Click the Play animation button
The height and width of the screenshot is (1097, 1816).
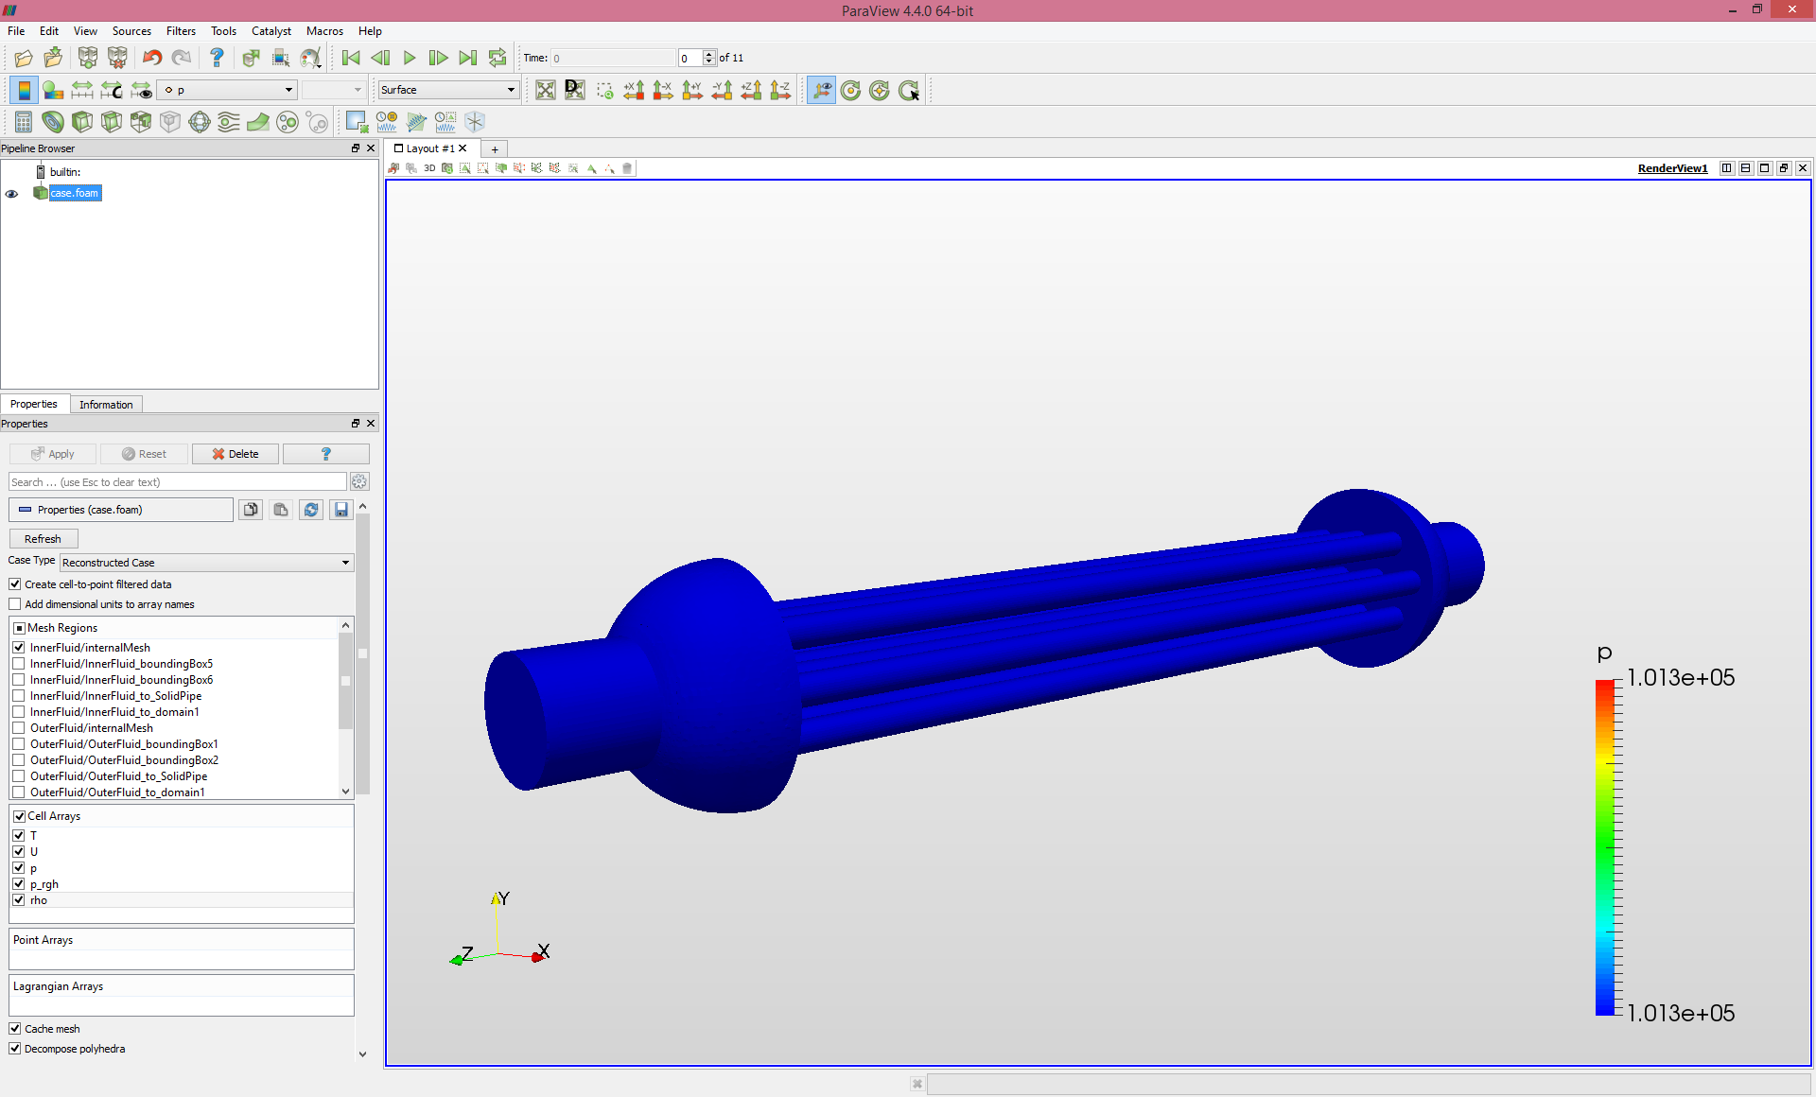(x=409, y=58)
